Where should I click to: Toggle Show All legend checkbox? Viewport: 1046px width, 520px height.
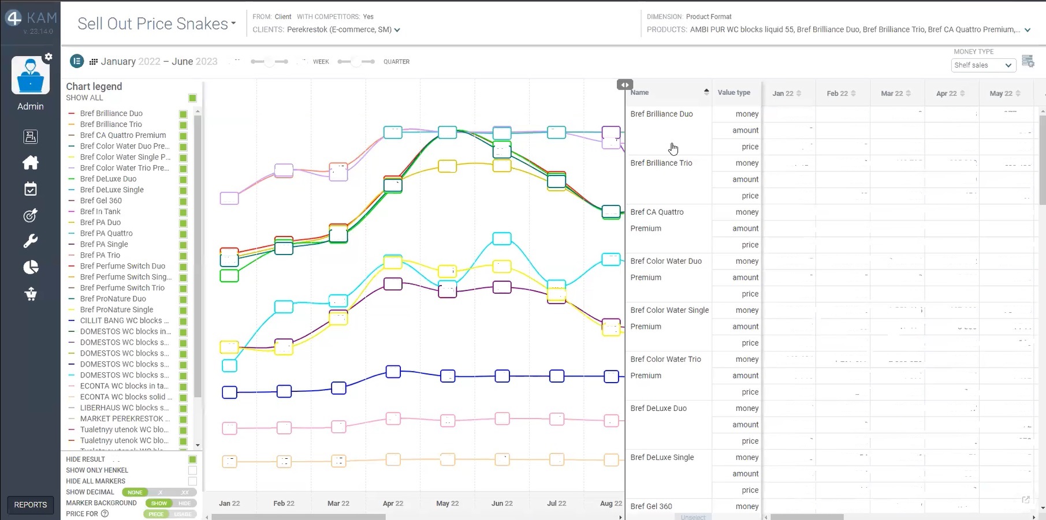pos(192,98)
